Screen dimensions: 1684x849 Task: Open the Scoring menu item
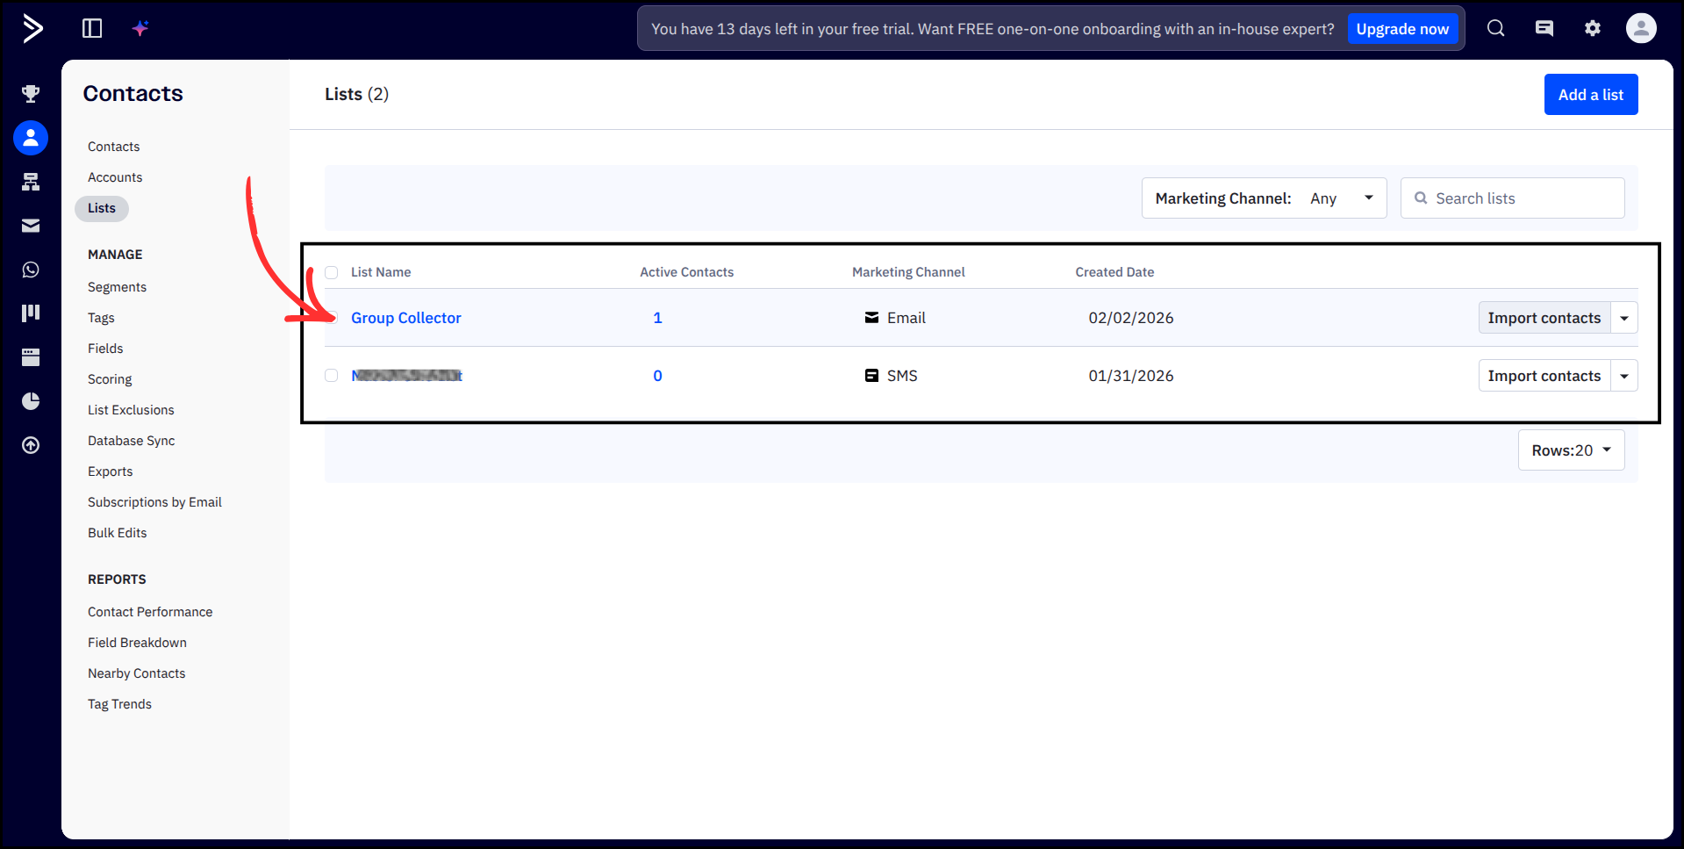(110, 378)
